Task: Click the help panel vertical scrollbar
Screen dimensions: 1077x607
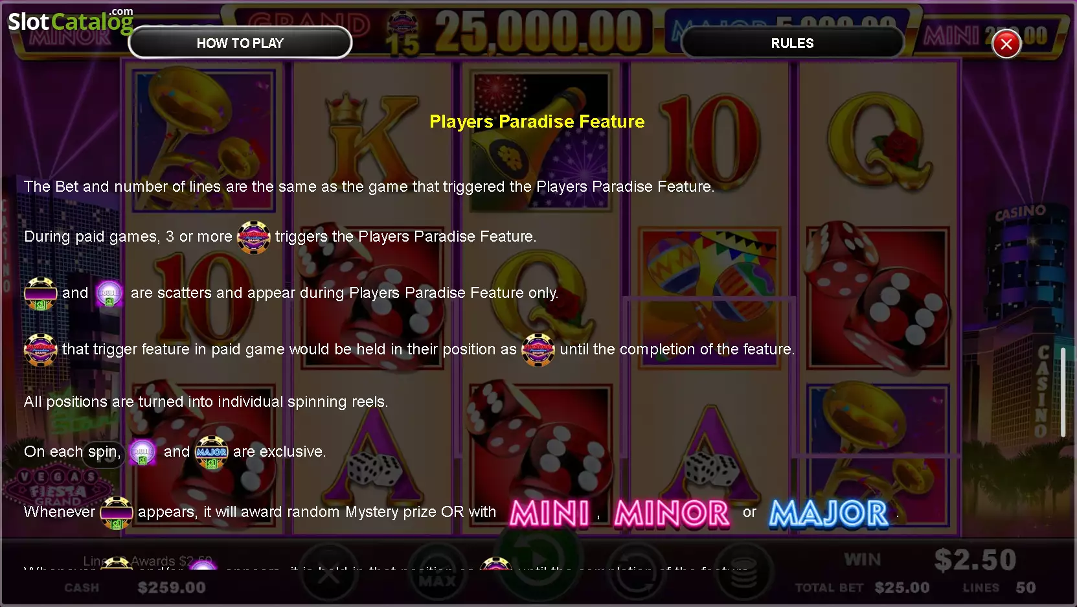Action: click(1063, 392)
